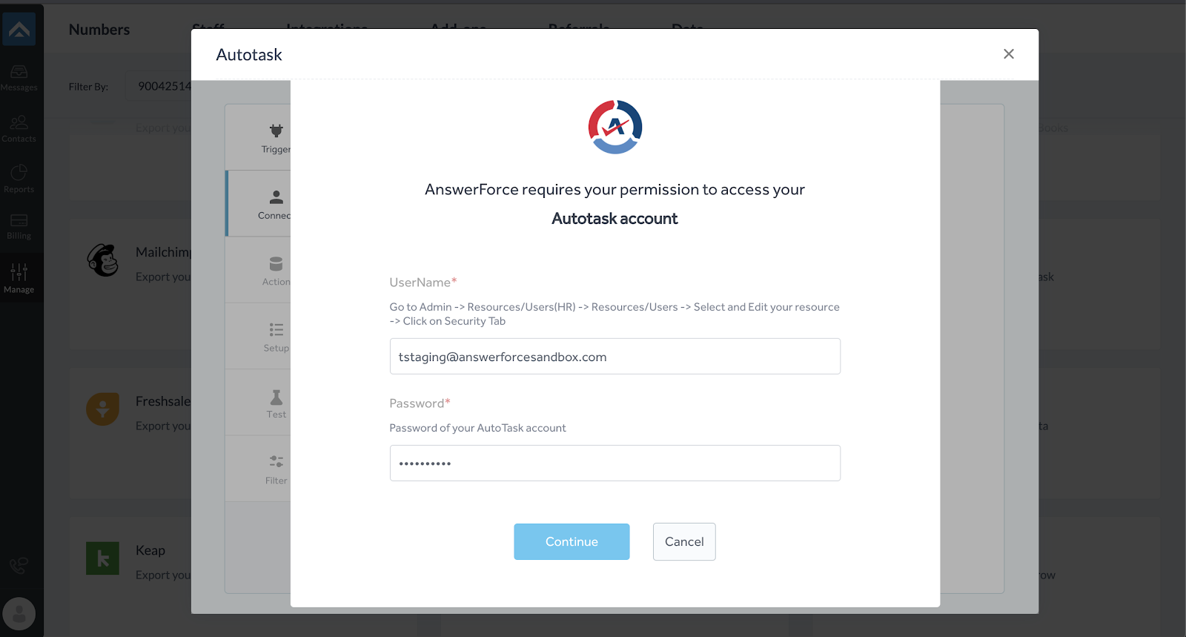Image resolution: width=1186 pixels, height=637 pixels.
Task: Click the Cancel button
Action: (x=684, y=541)
